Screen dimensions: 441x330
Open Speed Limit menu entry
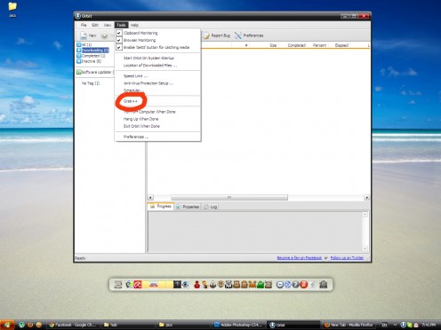click(135, 76)
